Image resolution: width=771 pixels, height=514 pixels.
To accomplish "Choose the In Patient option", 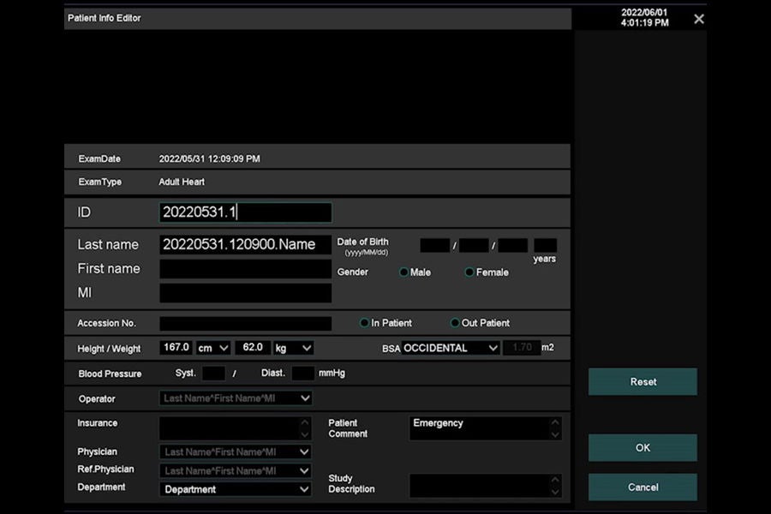I will point(364,323).
